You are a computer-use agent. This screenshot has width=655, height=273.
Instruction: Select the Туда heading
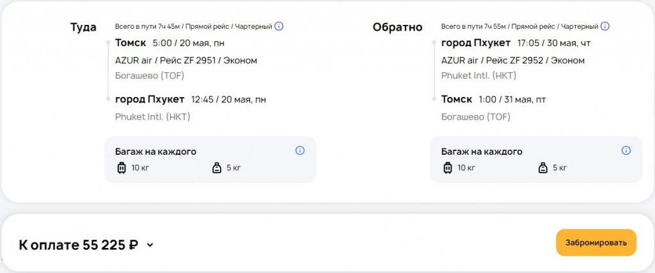click(x=83, y=27)
